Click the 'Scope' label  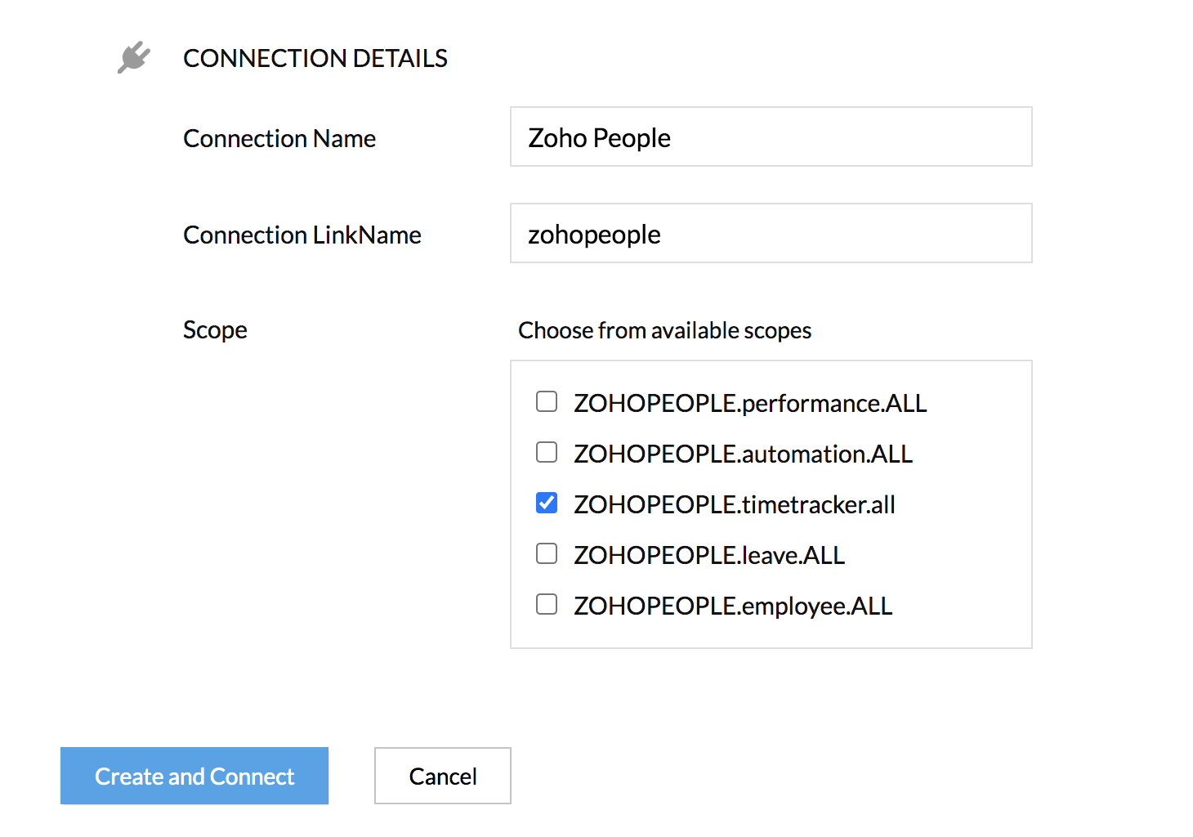point(215,330)
